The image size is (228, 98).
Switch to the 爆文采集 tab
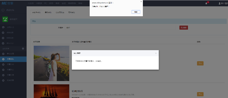(x=48, y=12)
